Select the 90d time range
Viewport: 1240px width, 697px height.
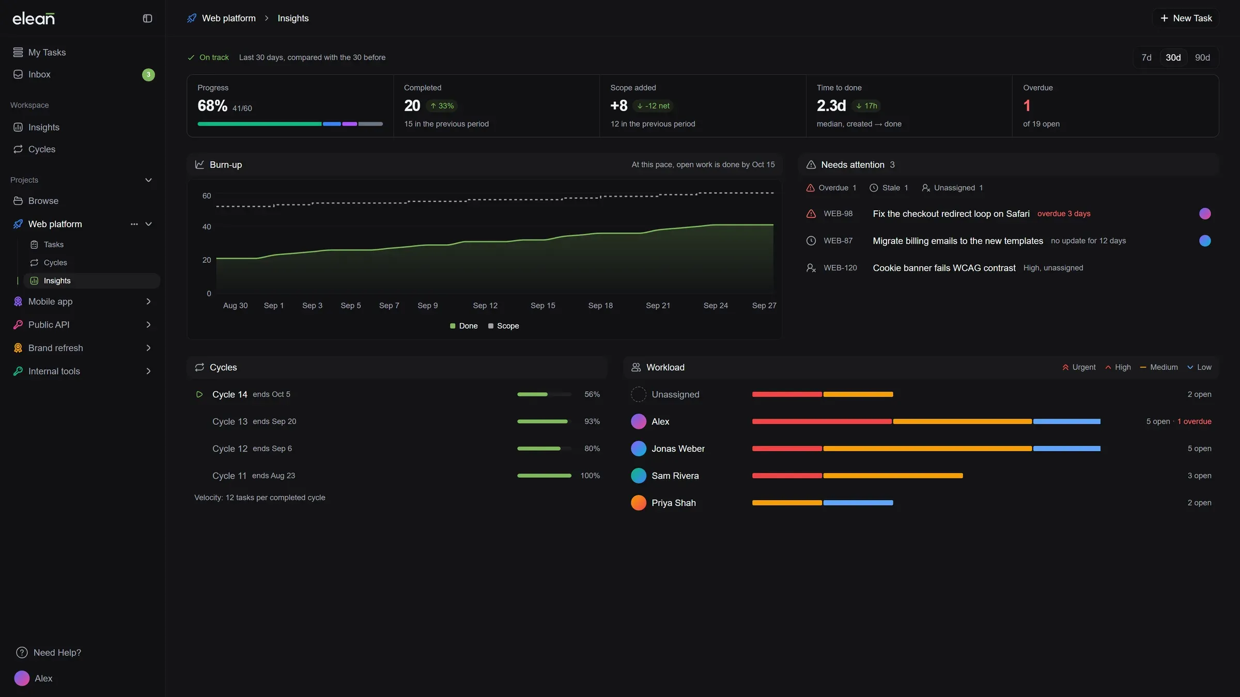(1202, 58)
